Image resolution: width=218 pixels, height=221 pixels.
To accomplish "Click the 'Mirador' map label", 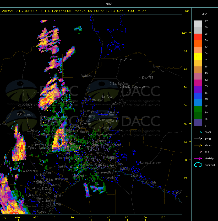I will coord(111,178).
